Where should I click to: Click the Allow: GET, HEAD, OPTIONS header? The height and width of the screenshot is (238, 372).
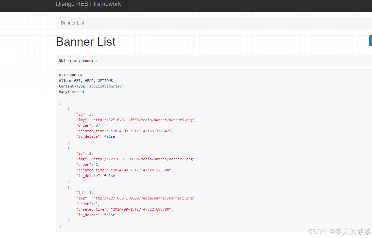86,81
